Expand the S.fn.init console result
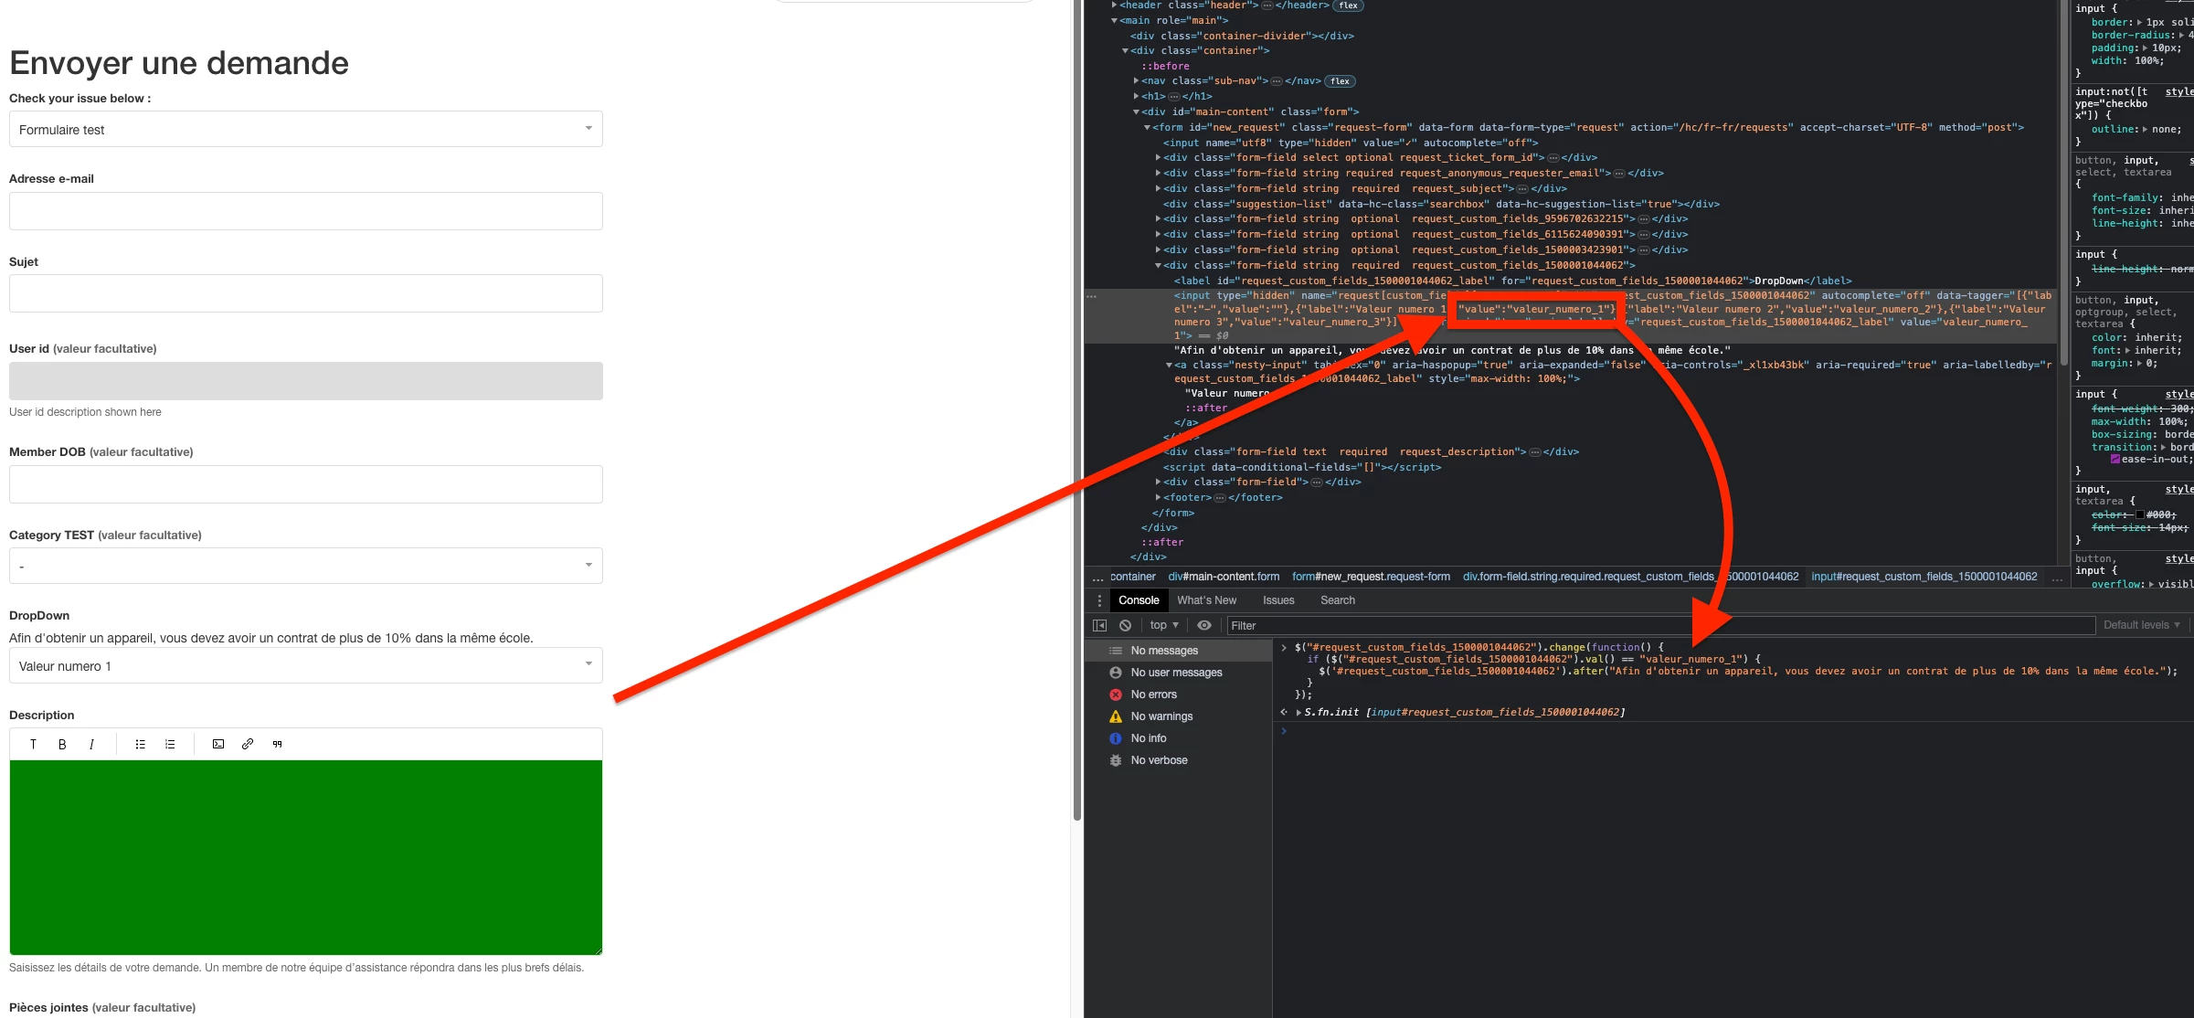Viewport: 2194px width, 1018px height. click(x=1298, y=712)
